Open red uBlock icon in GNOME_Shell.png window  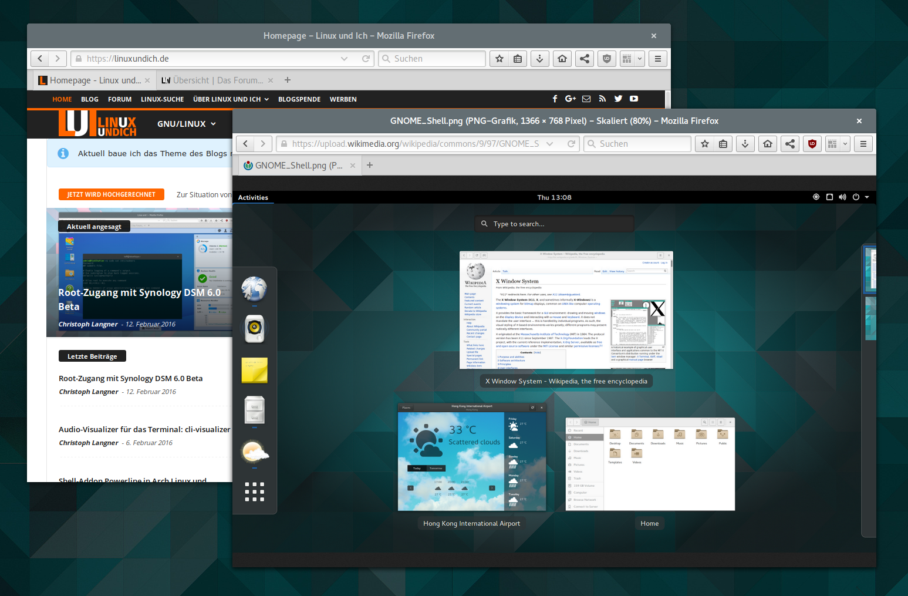[x=812, y=144]
